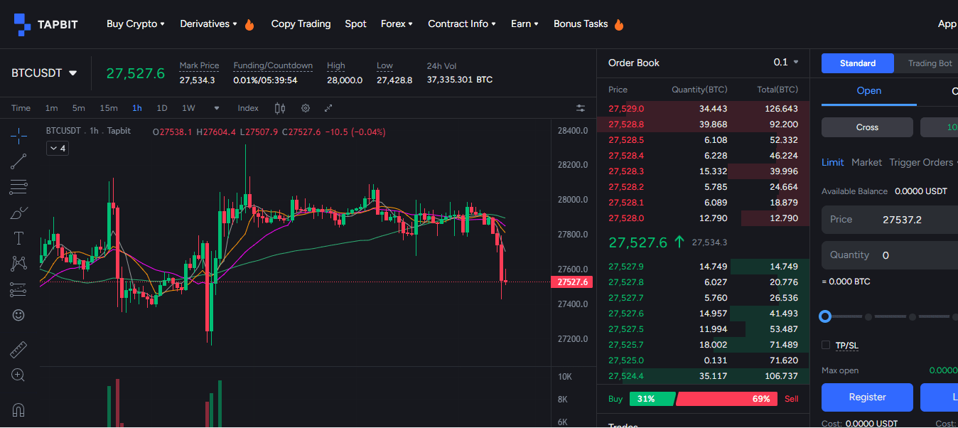This screenshot has width=958, height=428.
Task: Select the ruler measure tool
Action: click(19, 350)
